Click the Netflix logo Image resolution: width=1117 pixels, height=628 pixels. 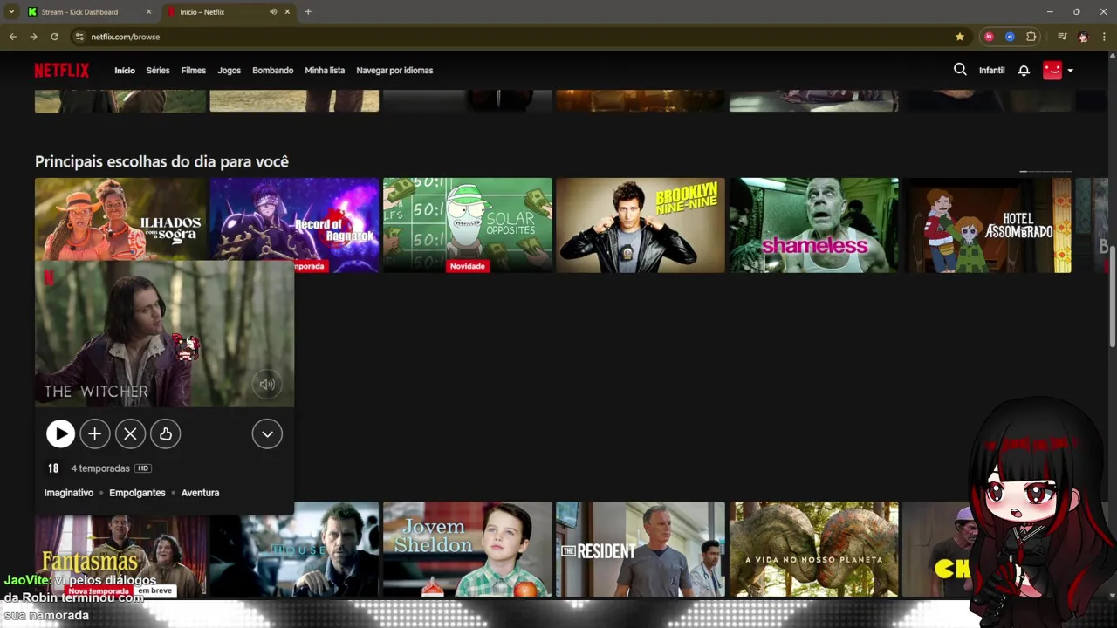click(62, 71)
